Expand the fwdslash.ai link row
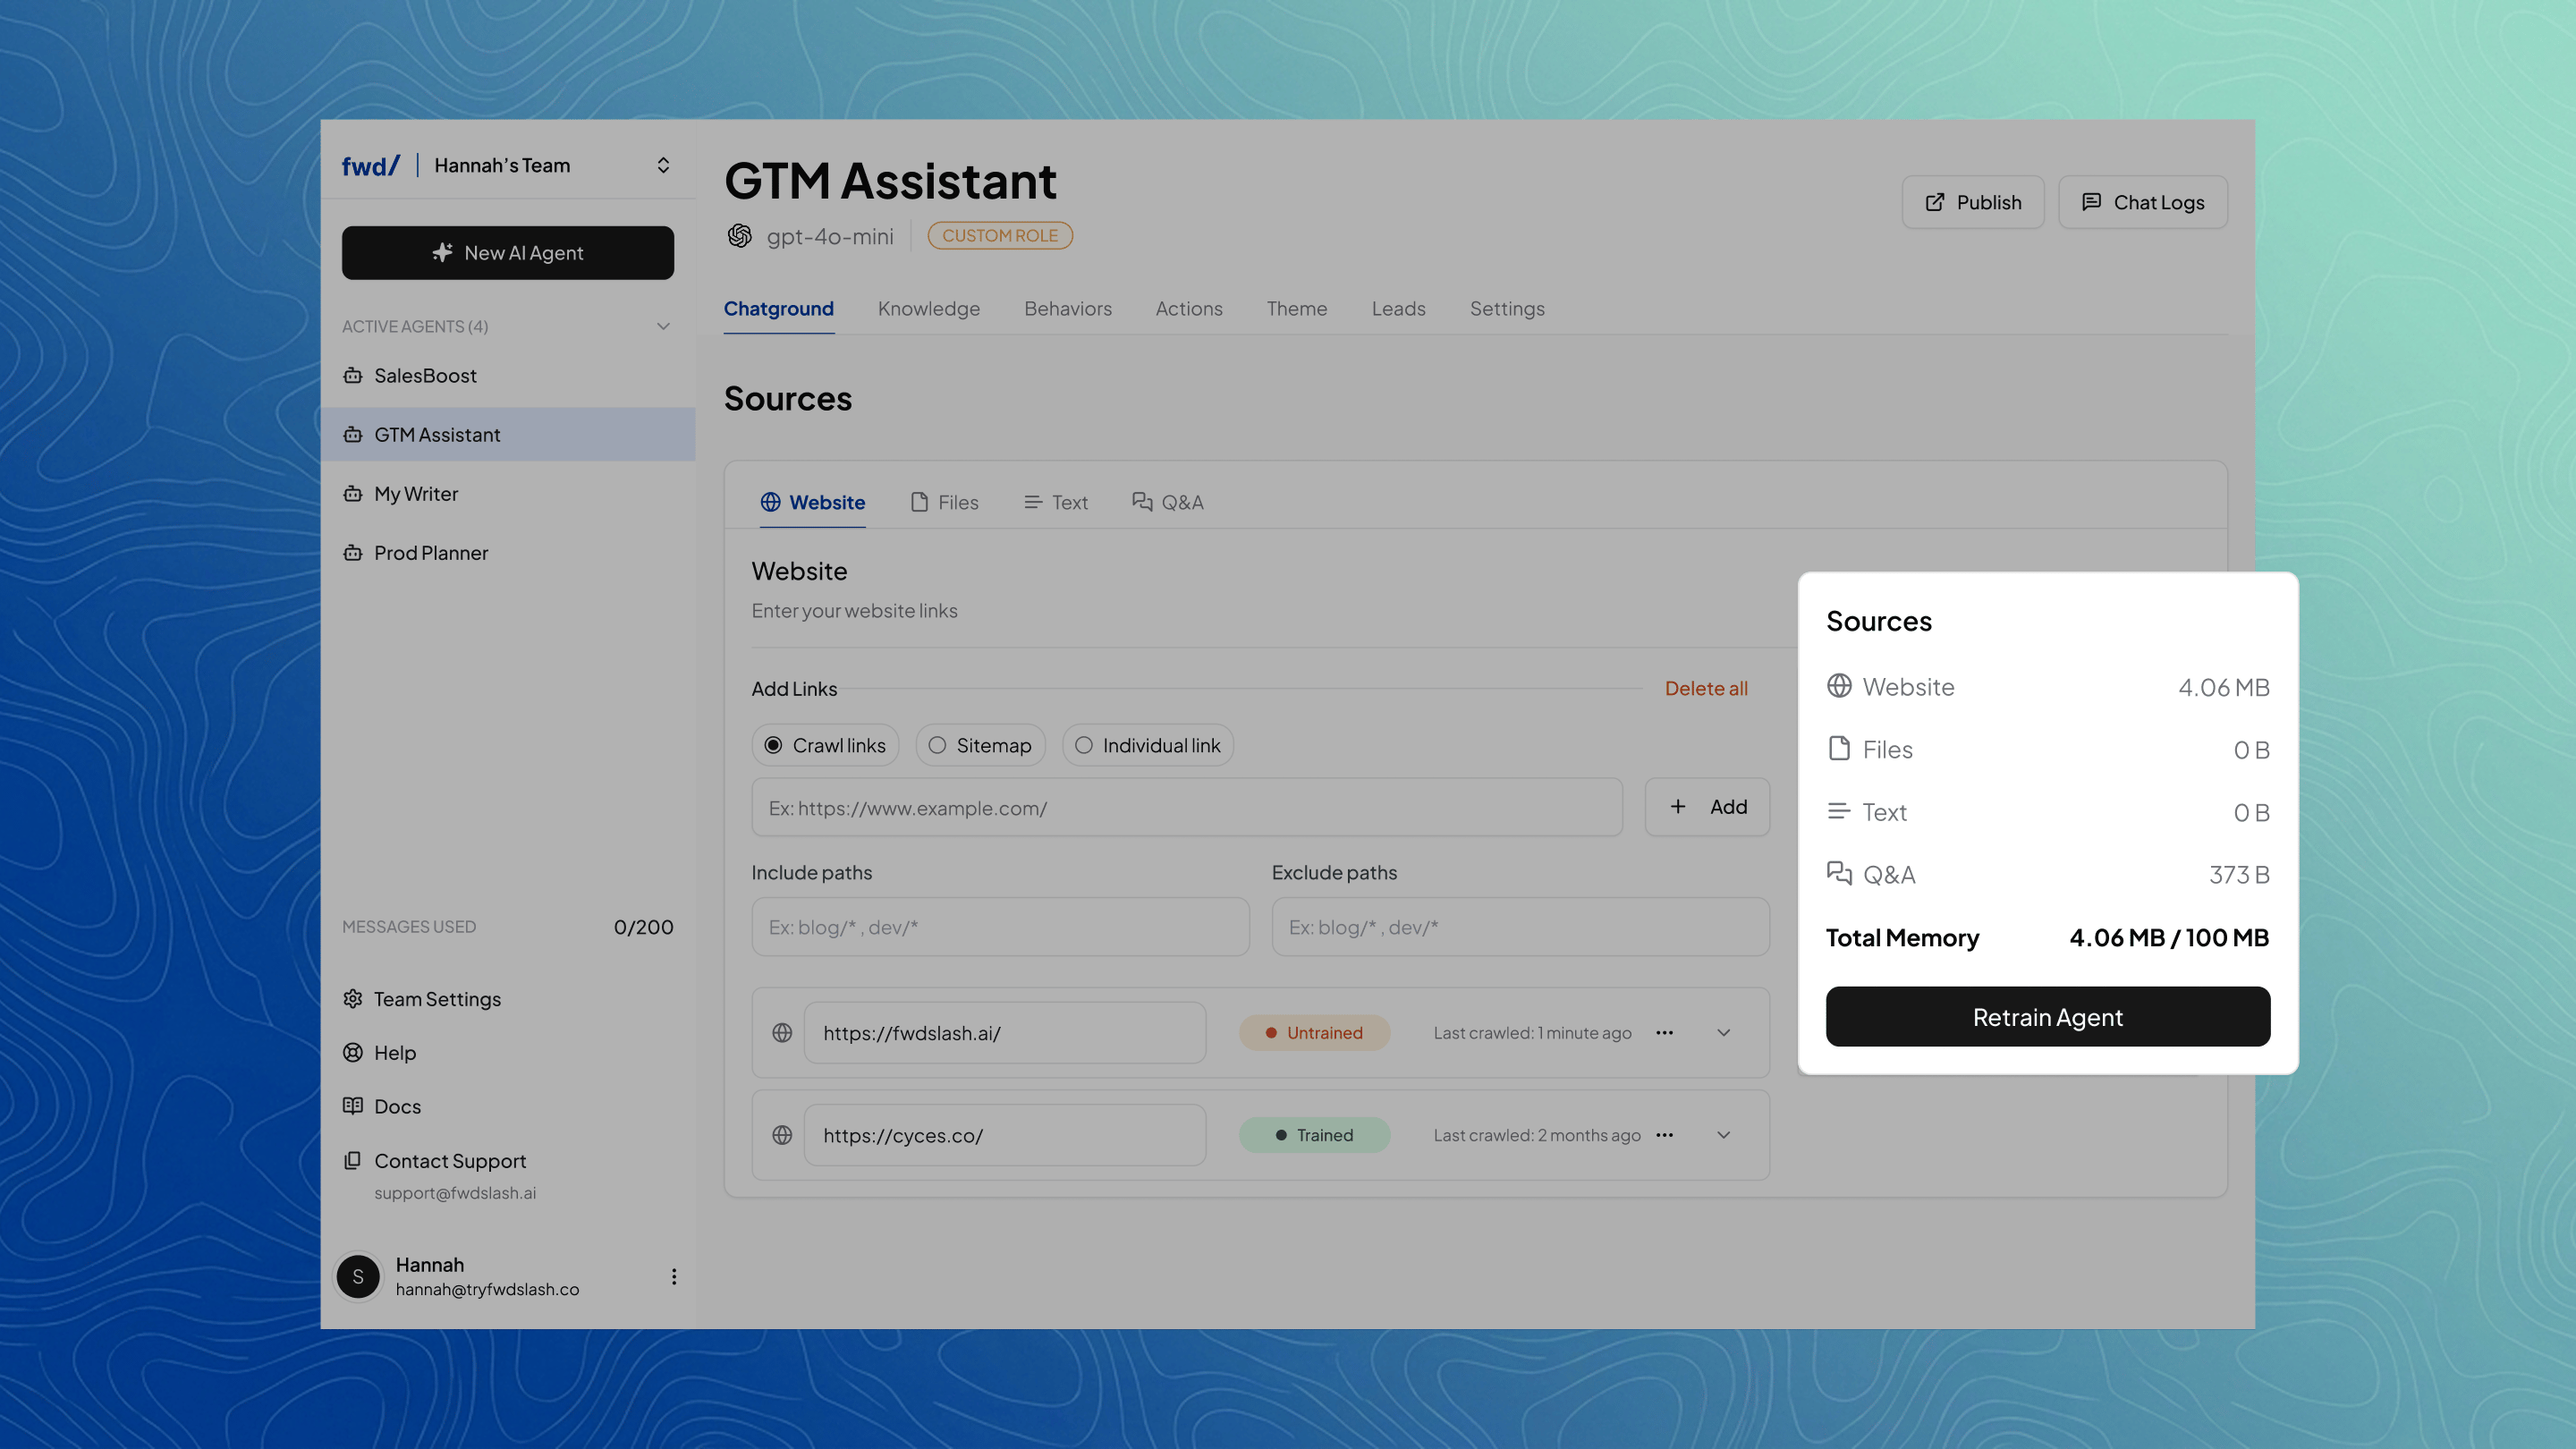 point(1724,1033)
